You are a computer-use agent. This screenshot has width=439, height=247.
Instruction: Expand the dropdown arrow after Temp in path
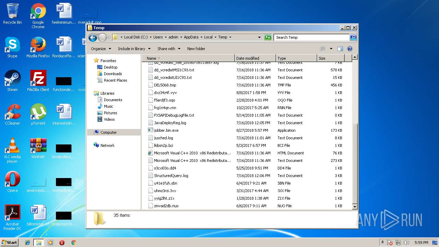(230, 37)
